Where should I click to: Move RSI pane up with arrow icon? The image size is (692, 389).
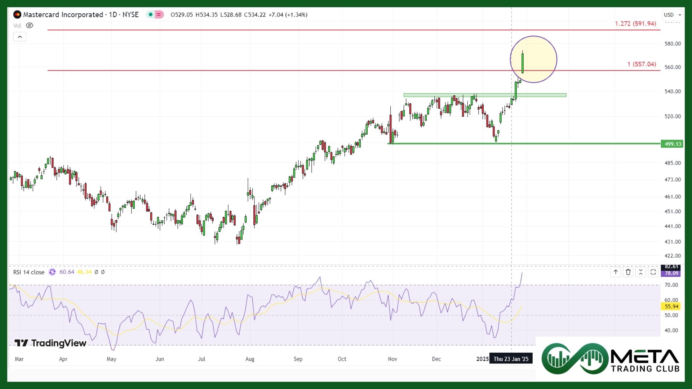616,272
